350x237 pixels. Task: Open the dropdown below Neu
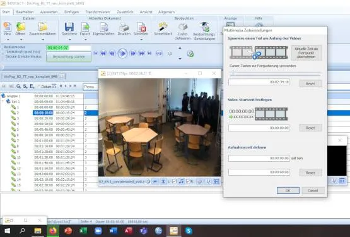[8, 40]
